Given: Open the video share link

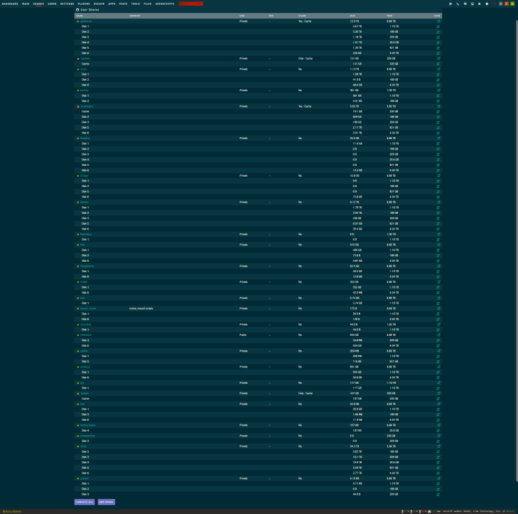Looking at the screenshot, I should (x=83, y=446).
